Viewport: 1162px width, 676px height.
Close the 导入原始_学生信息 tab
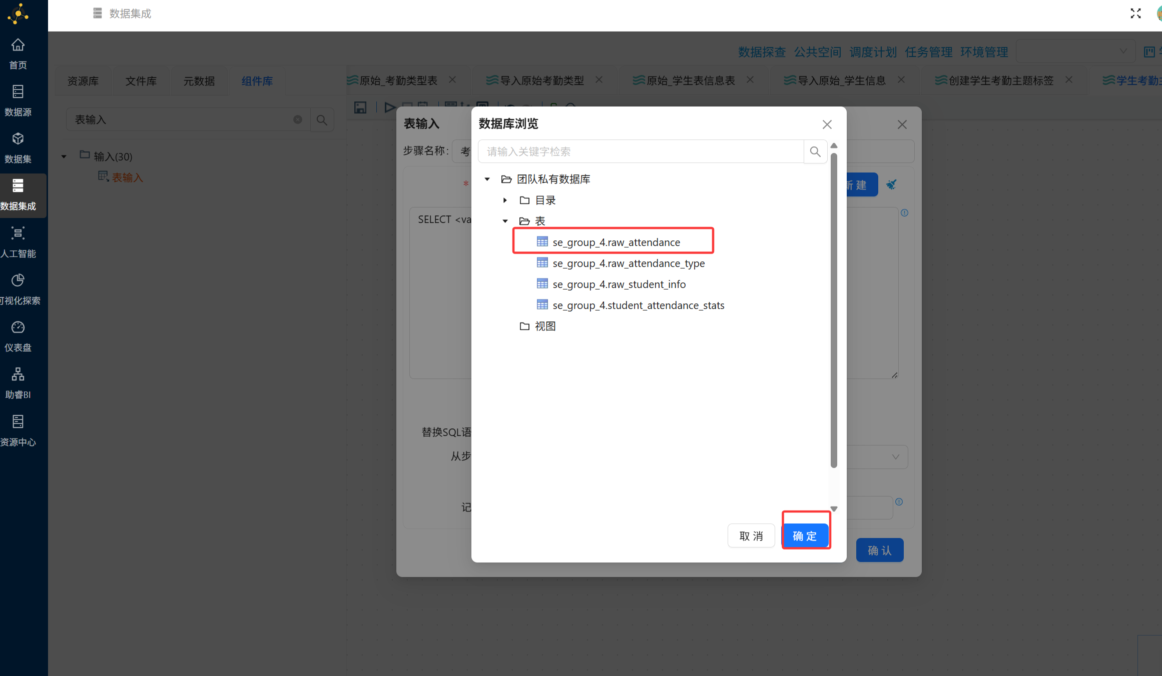[901, 80]
